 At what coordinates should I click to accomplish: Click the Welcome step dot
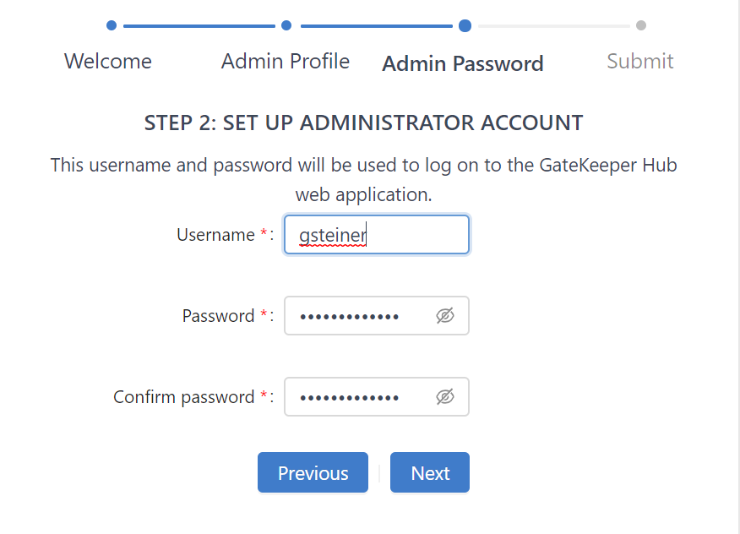click(x=112, y=25)
